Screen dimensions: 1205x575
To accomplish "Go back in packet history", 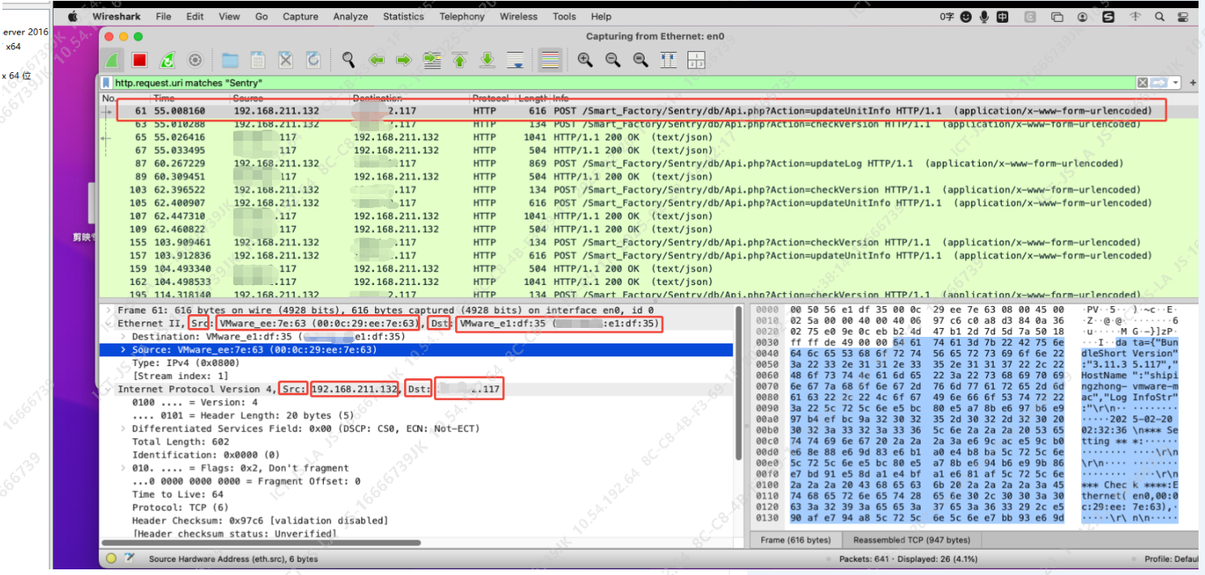I will tap(377, 60).
